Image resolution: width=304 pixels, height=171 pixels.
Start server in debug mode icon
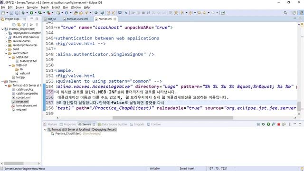(263, 124)
